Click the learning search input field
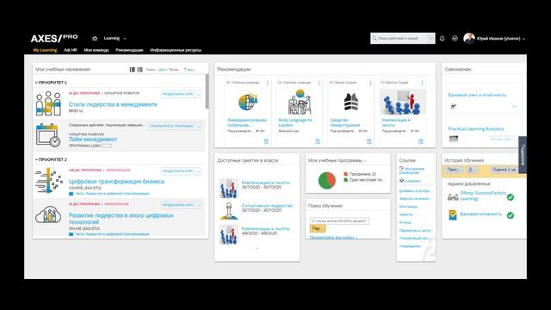Viewport: 551px width, 310px height. [x=339, y=221]
